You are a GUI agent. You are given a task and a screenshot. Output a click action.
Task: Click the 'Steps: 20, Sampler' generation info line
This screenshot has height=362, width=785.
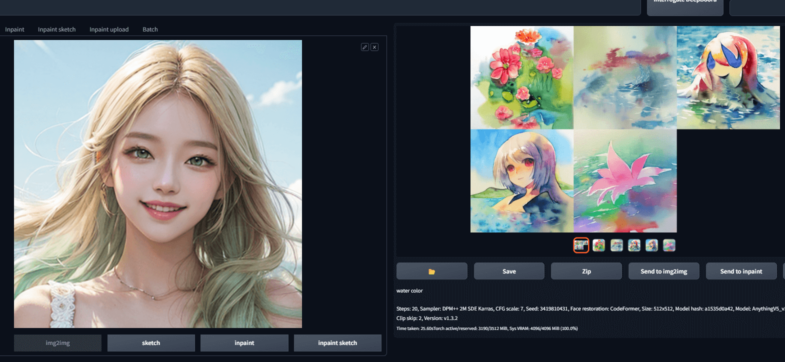[590, 308]
